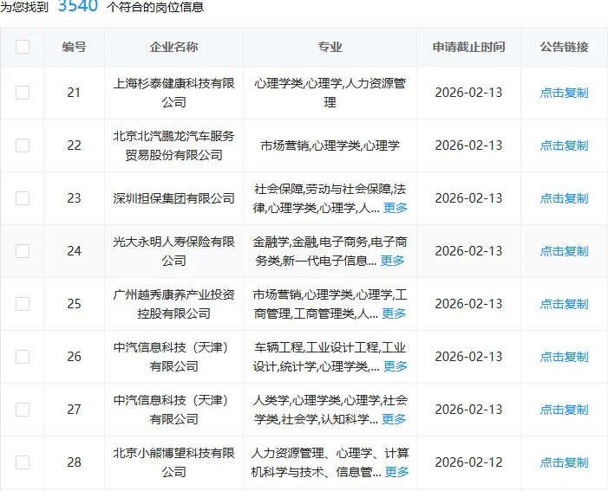Click majors cell 市场营销,心理学类,心理学
Image resolution: width=608 pixels, height=491 pixels.
tap(330, 145)
